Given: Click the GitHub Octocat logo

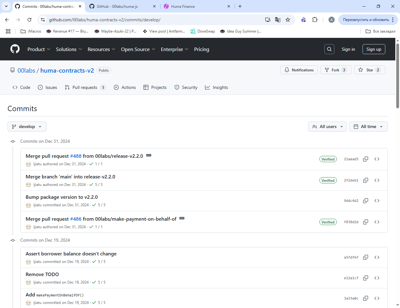Looking at the screenshot, I should click(x=15, y=49).
